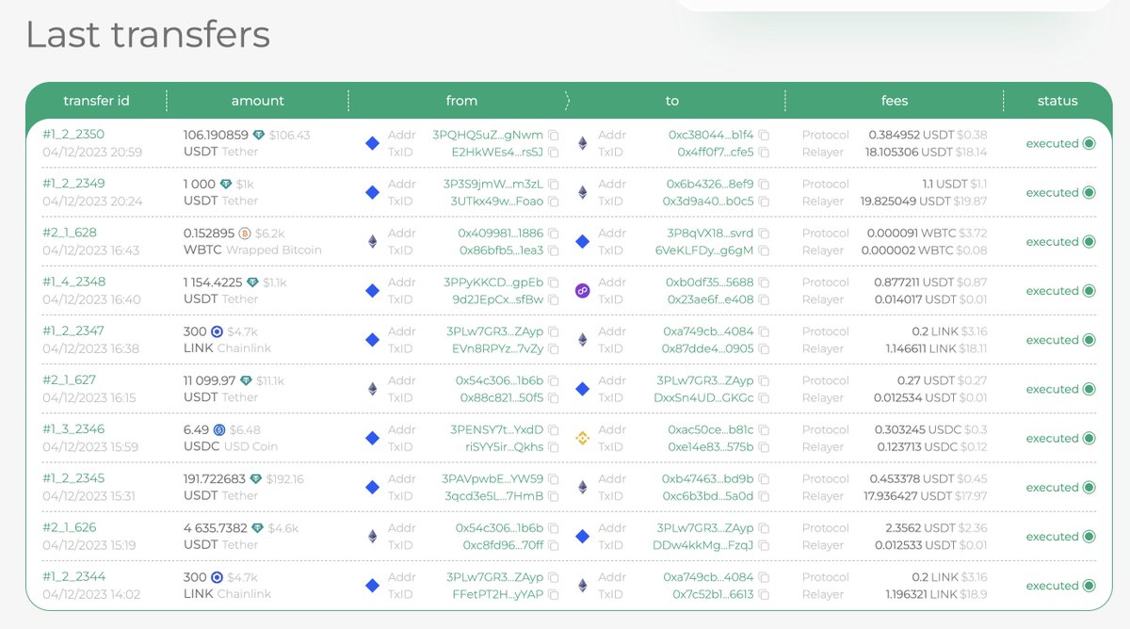Copy the TxID FFetPT2H...yYAP

point(554,594)
